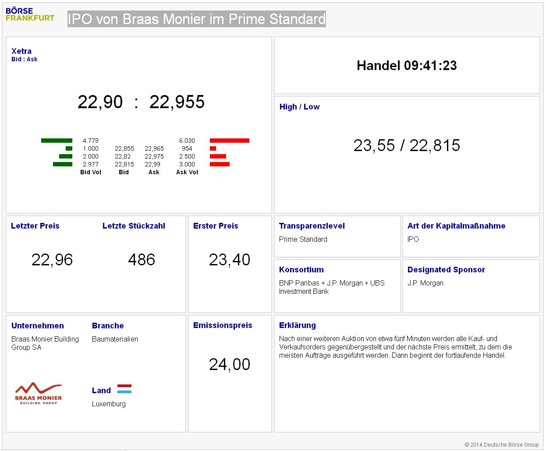Click the Letzte Stückzahl value 486
This screenshot has height=451, width=546.
pos(142,260)
